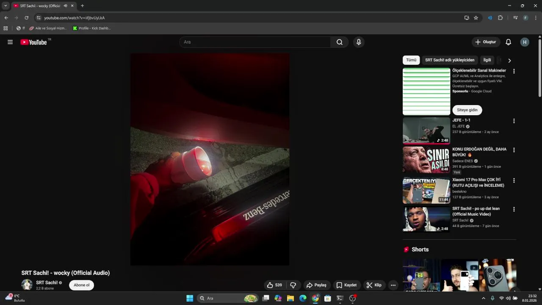Open the tab search dropdown
This screenshot has width=542, height=305.
pyautogui.click(x=6, y=6)
